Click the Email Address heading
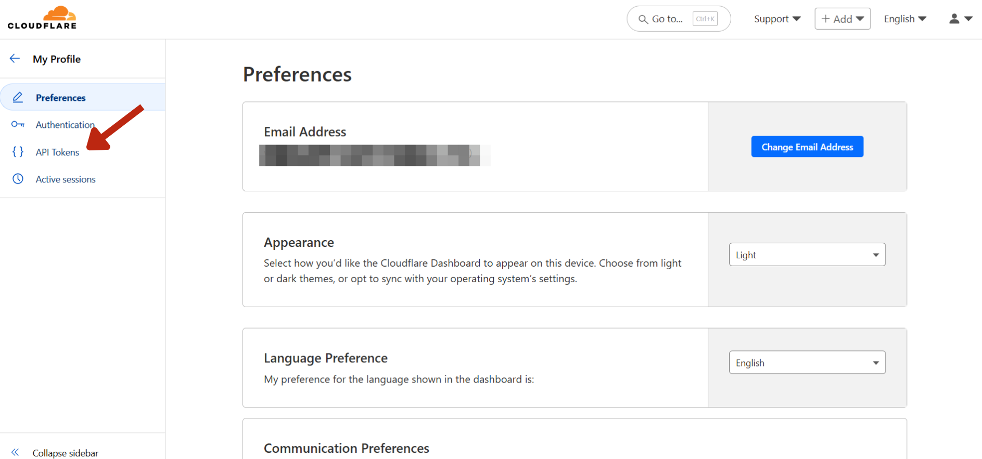The width and height of the screenshot is (982, 459). pos(305,132)
